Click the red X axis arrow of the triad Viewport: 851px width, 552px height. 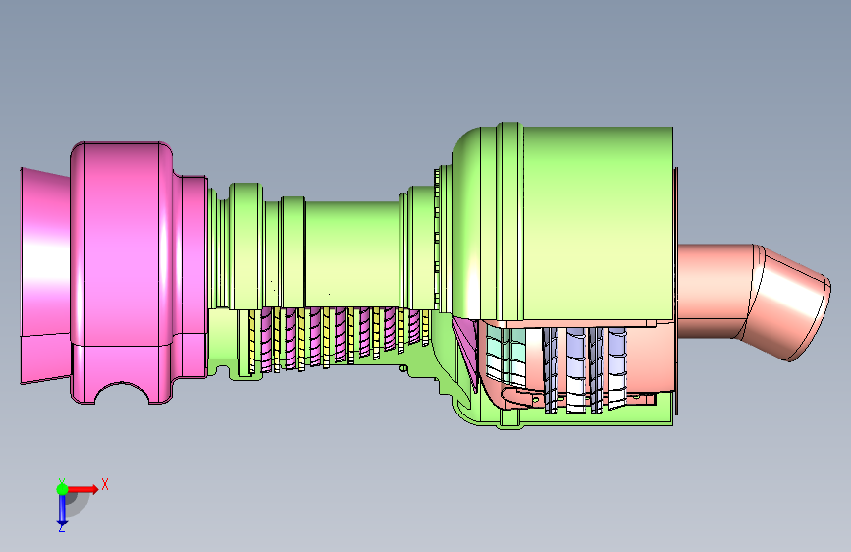coord(83,489)
